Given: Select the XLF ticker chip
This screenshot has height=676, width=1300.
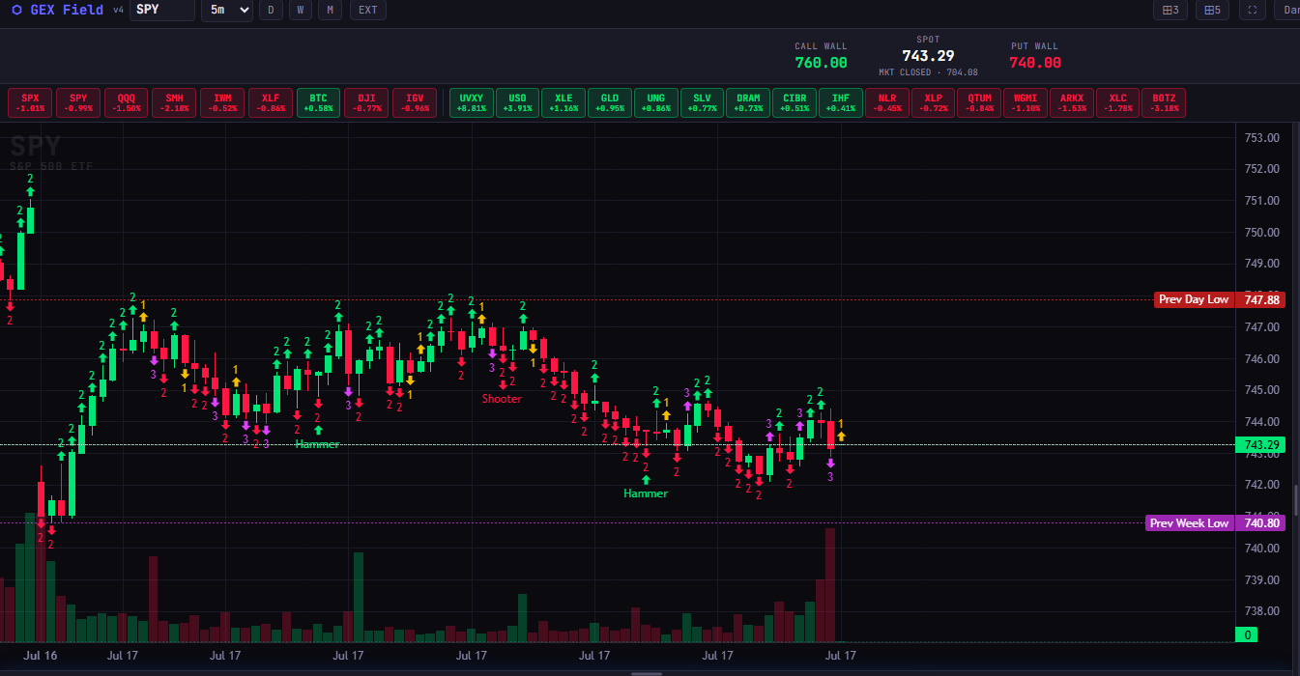Looking at the screenshot, I should 271,102.
